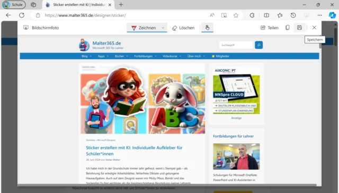Image resolution: width=339 pixels, height=193 pixels.
Task: Open the Favorites list icon
Action: click(x=280, y=15)
